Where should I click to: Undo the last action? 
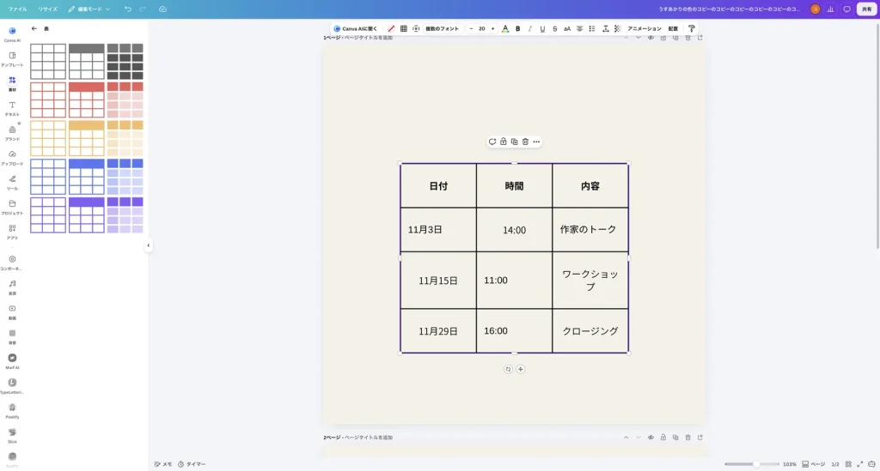[x=128, y=9]
